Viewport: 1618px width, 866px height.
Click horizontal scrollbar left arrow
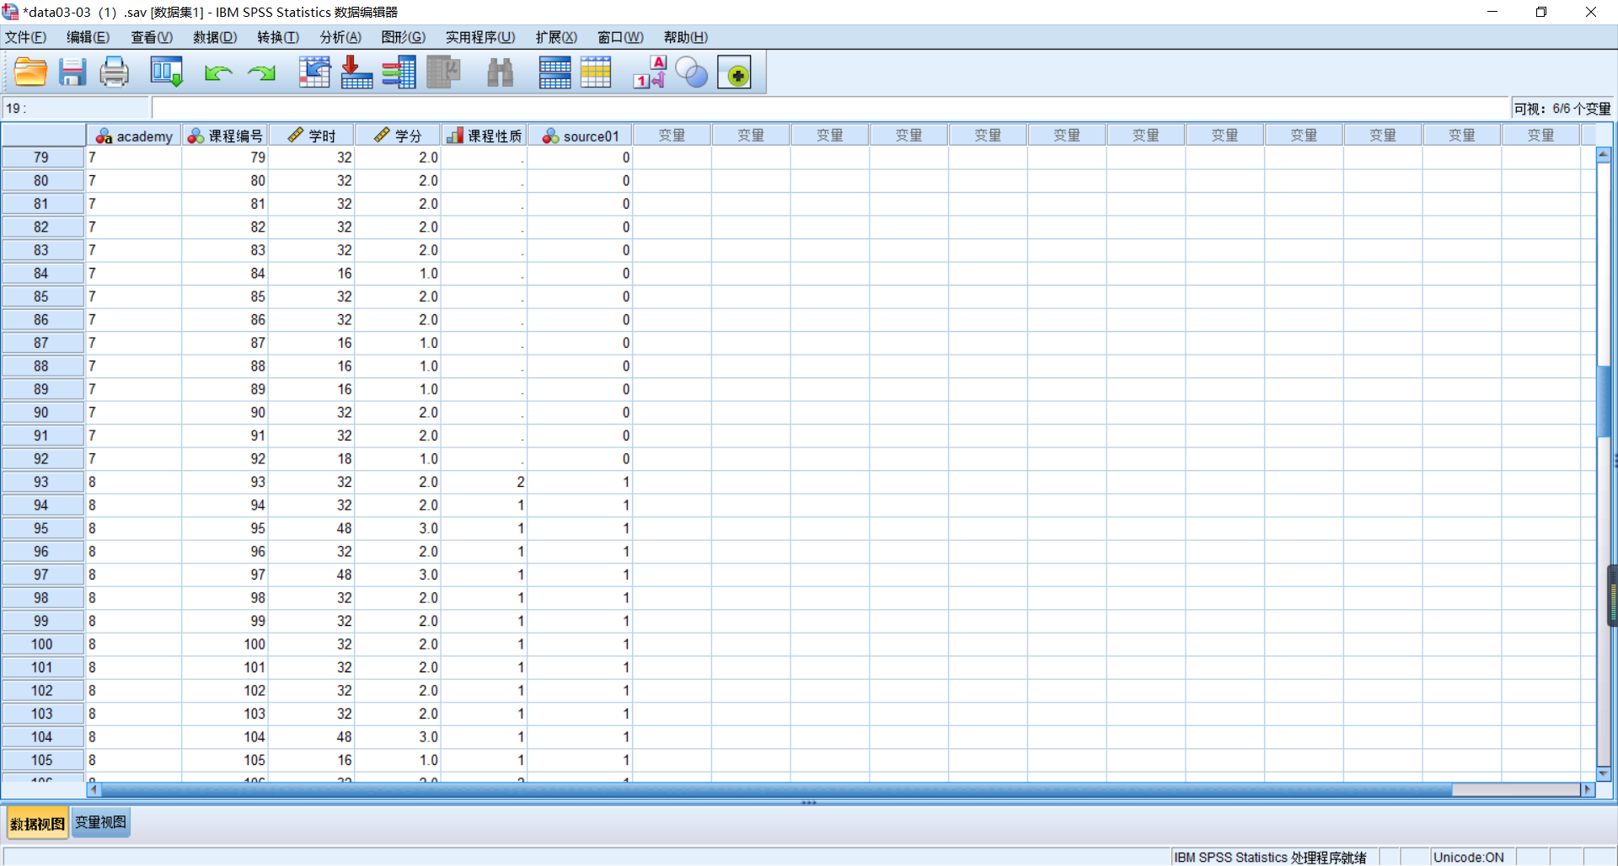(94, 789)
